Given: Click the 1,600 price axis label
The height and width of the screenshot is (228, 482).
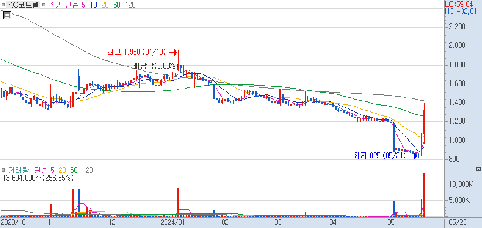Looking at the screenshot, I should (456, 84).
